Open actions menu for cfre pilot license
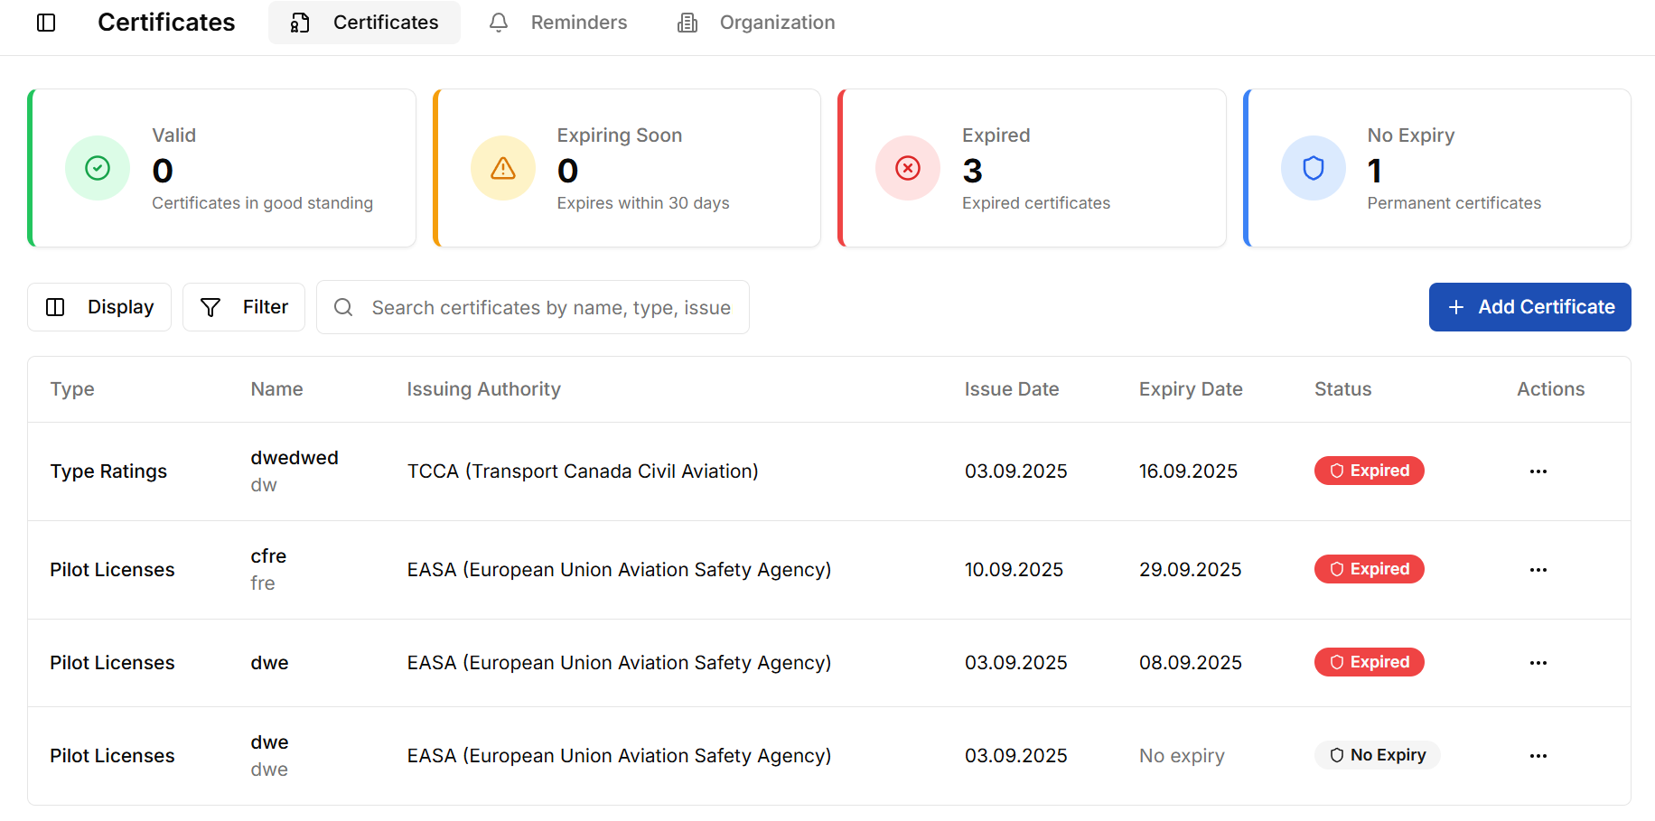 pyautogui.click(x=1538, y=570)
